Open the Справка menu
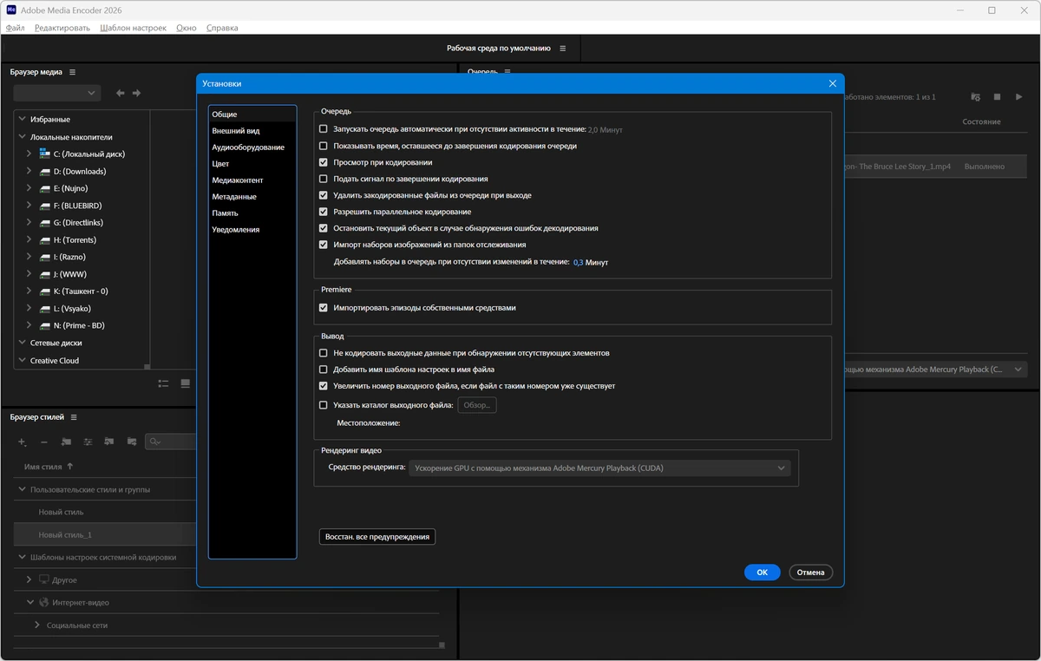This screenshot has width=1041, height=661. coord(222,28)
